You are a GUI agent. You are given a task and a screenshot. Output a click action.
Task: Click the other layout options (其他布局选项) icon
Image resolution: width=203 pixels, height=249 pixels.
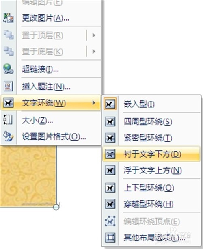tap(110, 238)
